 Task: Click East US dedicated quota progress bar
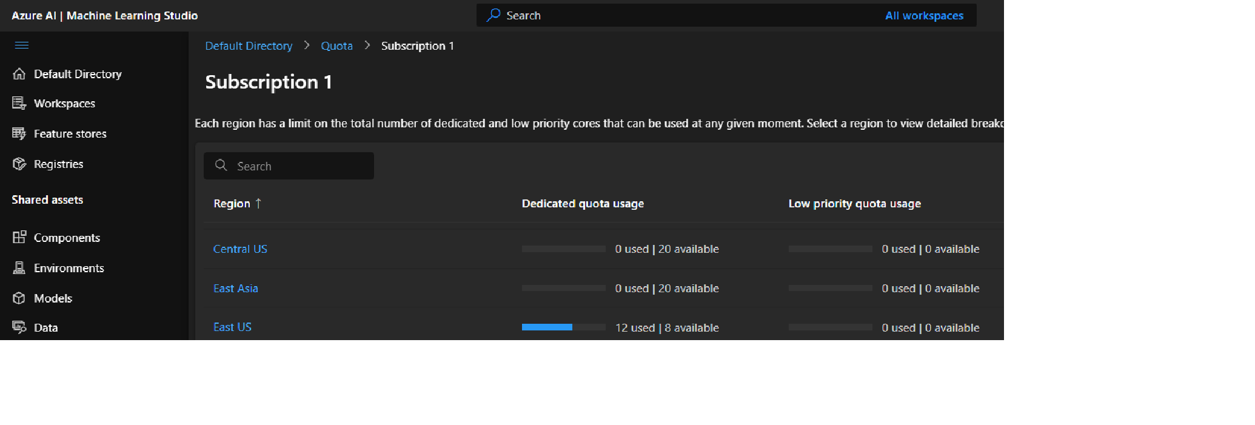tap(564, 327)
